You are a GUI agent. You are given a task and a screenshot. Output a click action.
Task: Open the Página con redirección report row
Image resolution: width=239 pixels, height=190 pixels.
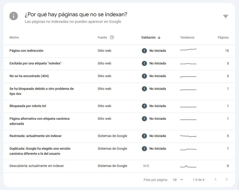click(26, 50)
